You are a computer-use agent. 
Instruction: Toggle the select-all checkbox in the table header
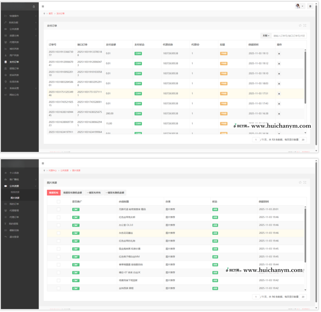tap(58, 202)
